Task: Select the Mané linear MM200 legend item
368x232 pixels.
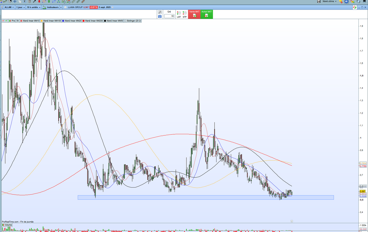Action: tap(93, 21)
